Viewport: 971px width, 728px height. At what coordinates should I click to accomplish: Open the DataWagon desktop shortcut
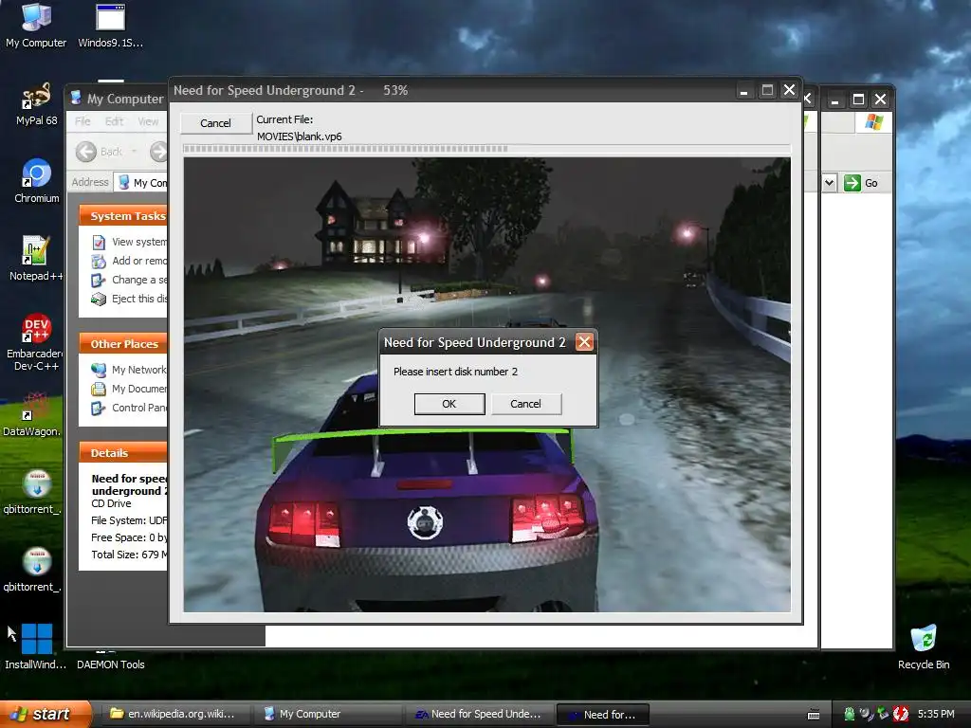(32, 413)
